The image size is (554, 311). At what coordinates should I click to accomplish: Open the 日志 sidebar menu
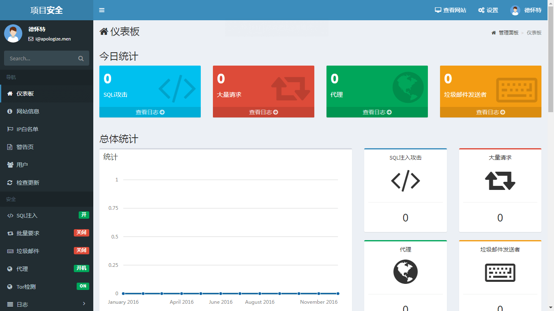point(47,304)
